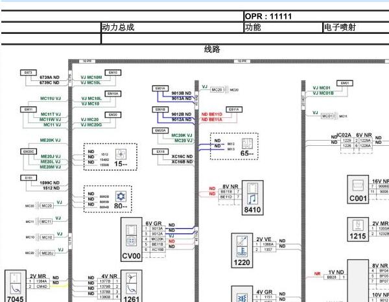Image resolution: width=389 pixels, height=302 pixels.
Task: Click the 7045 component symbol
Action: click(16, 286)
